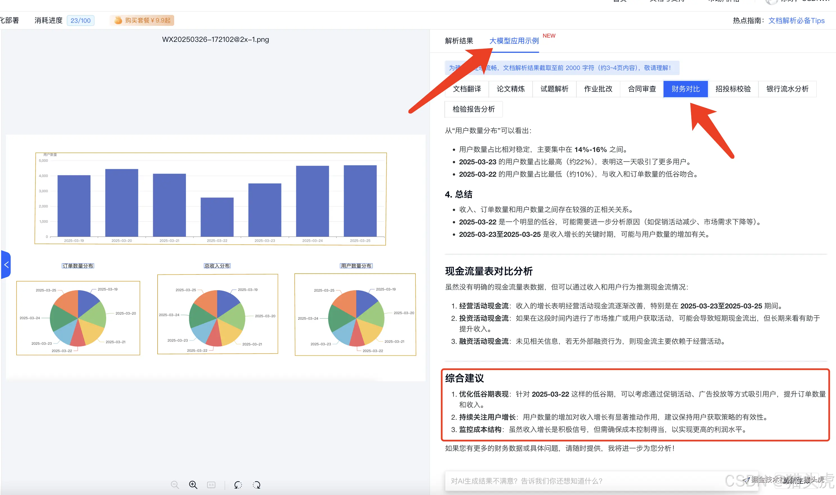Screen dimensions: 836x495
Task: Click the AI feedback input field
Action: pos(583,481)
